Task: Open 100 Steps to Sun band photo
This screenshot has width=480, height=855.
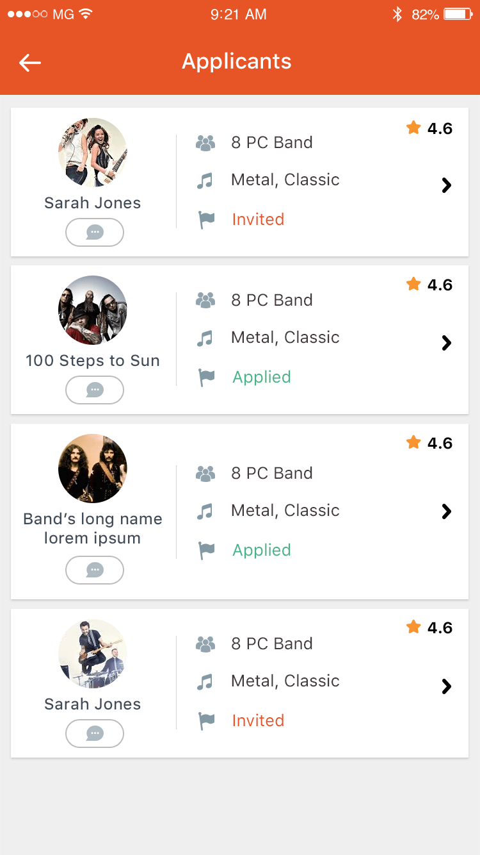Action: pyautogui.click(x=93, y=310)
